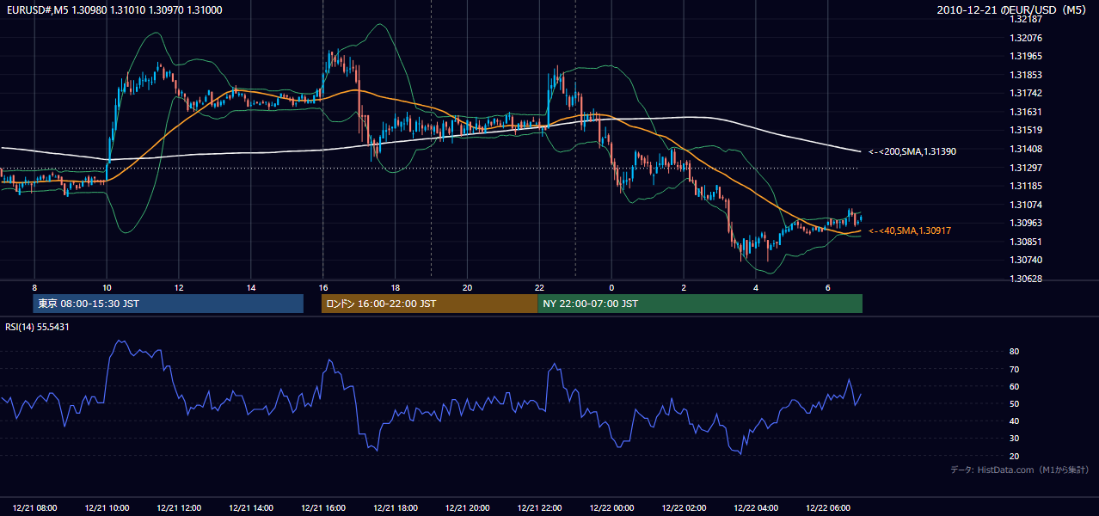Click the date label 12/21 22:00

pyautogui.click(x=540, y=507)
